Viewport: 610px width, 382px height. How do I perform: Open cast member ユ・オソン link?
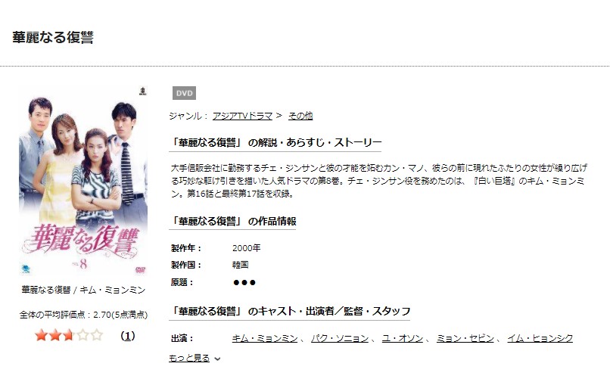403,338
